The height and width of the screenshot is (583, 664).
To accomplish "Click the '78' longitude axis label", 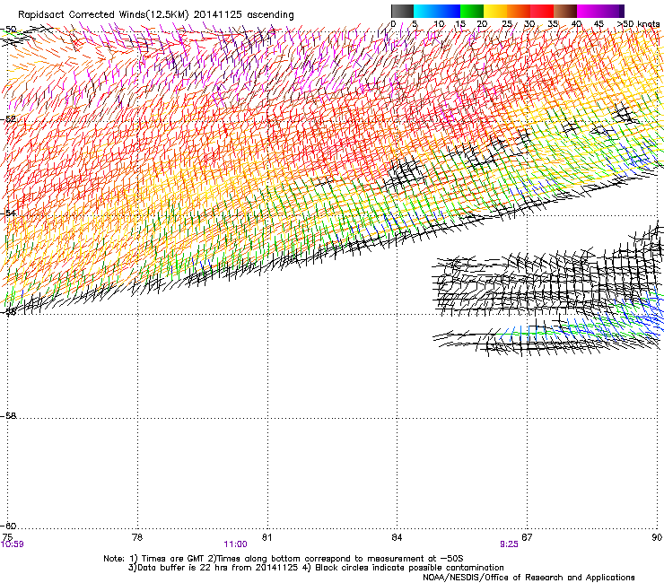I will tap(137, 537).
